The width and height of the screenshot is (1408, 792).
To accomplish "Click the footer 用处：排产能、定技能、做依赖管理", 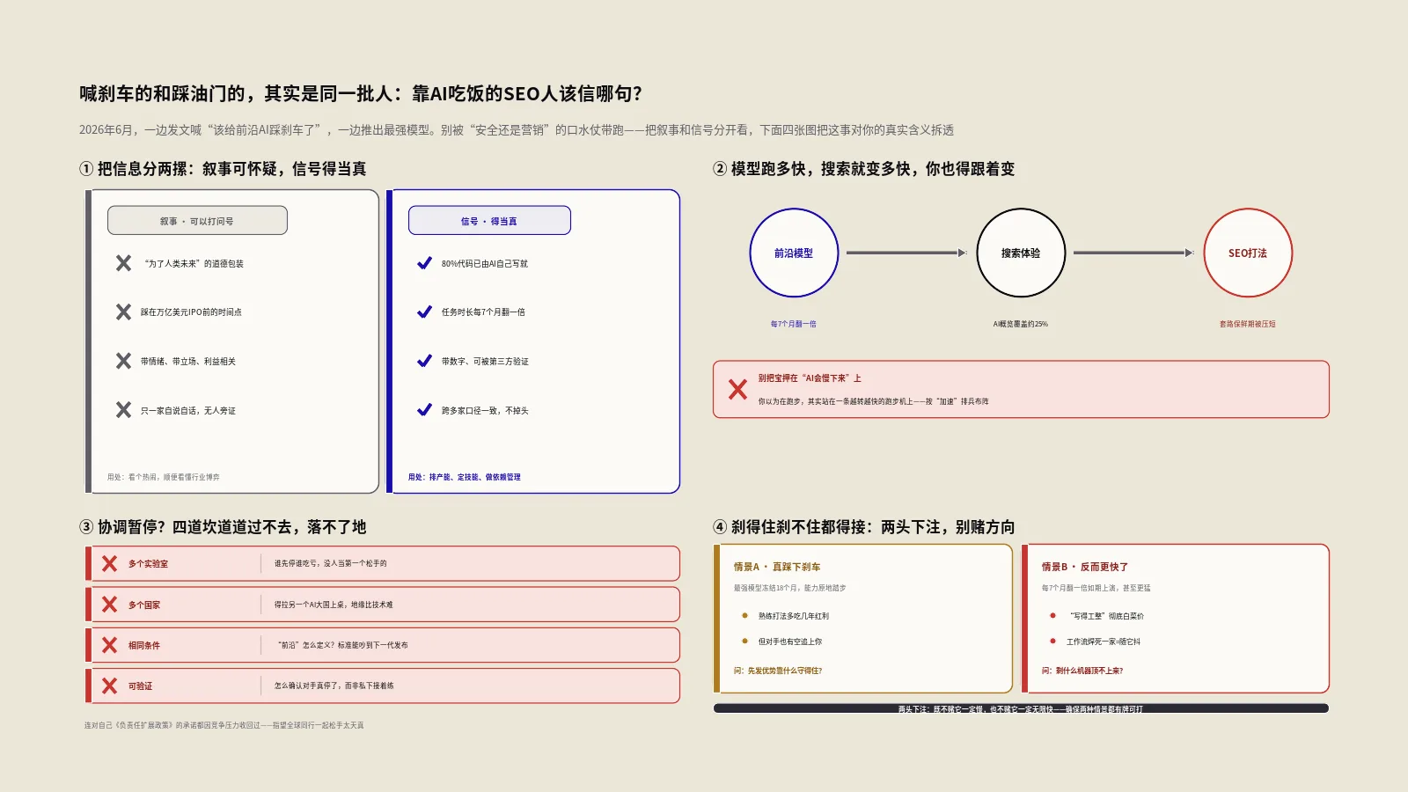I will pyautogui.click(x=465, y=477).
